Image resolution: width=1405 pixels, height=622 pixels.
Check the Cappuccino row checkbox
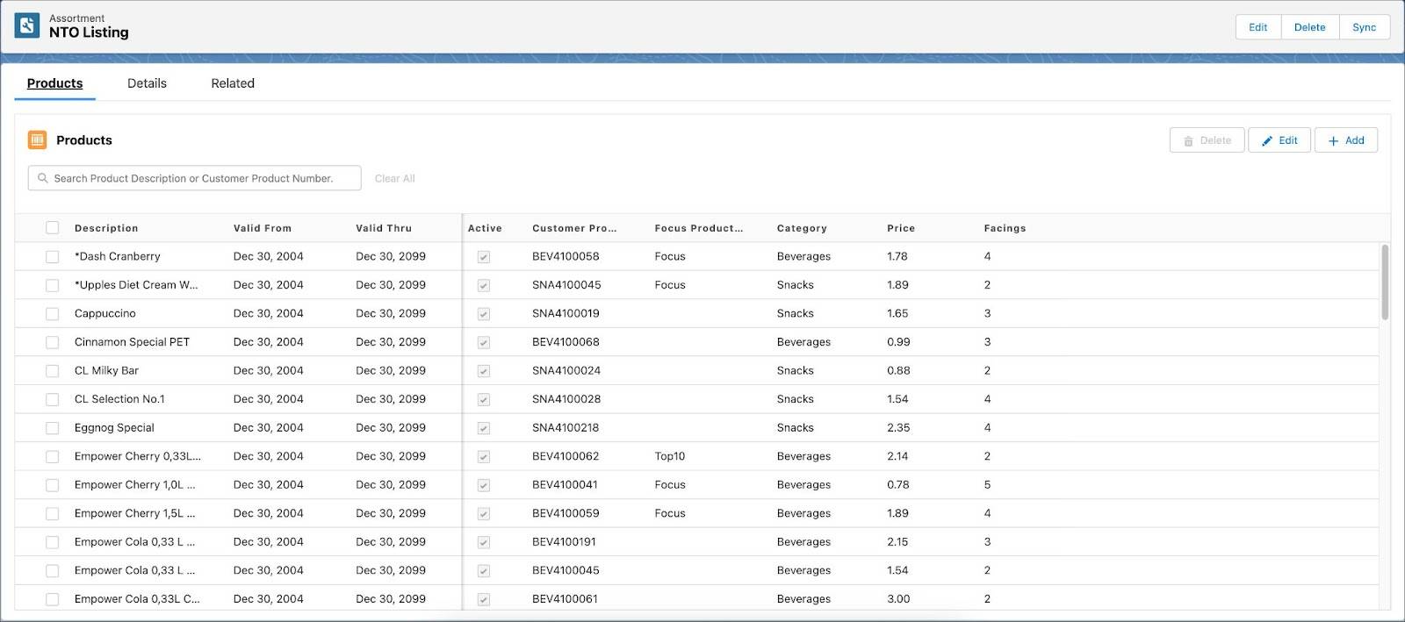pyautogui.click(x=53, y=314)
